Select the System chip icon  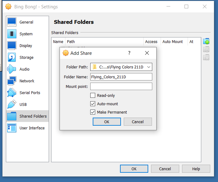[12, 34]
